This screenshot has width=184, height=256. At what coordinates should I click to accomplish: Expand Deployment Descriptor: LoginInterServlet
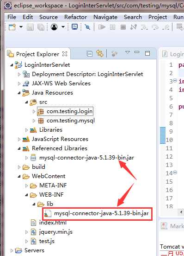19,75
